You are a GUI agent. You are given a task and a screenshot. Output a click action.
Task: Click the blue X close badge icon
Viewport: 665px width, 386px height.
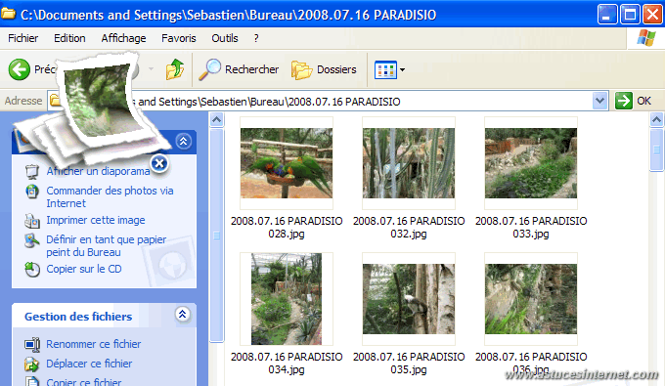coord(159,163)
